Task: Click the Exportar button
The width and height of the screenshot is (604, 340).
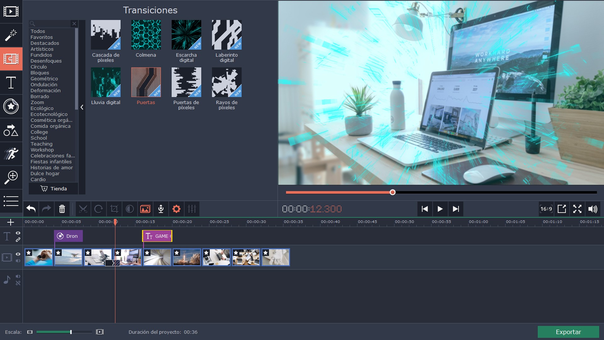Action: click(568, 332)
